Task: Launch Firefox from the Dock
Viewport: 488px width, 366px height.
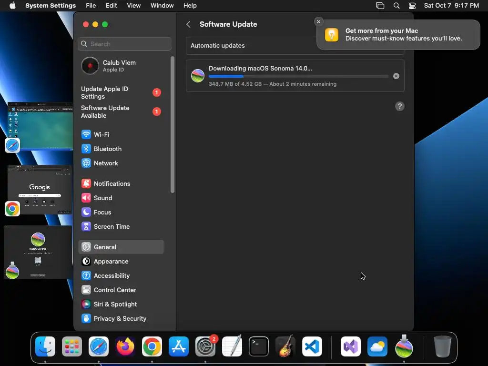Action: 125,346
